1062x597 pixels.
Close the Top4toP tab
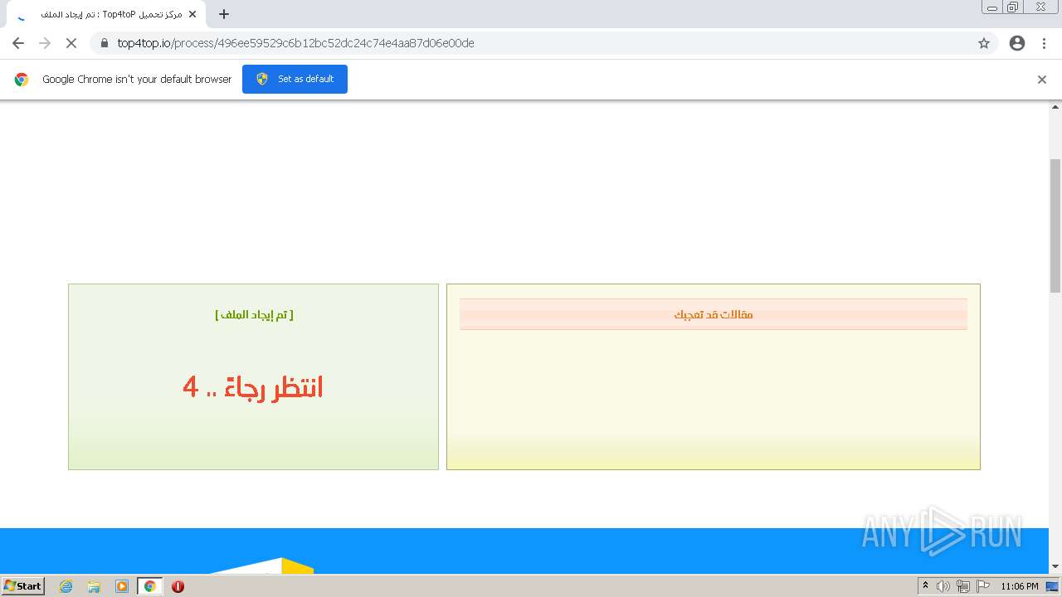point(192,14)
